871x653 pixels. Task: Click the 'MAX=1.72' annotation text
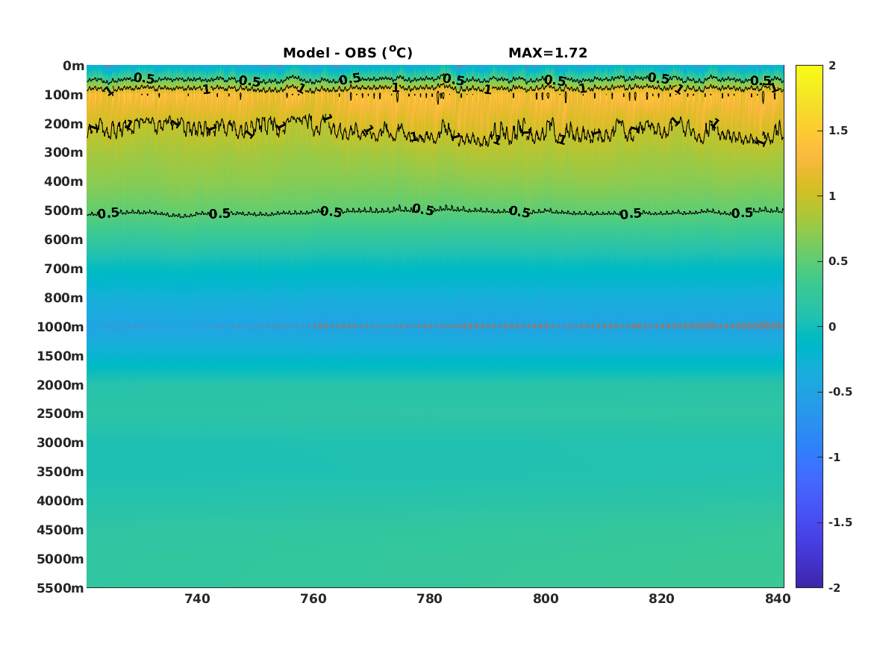548,53
